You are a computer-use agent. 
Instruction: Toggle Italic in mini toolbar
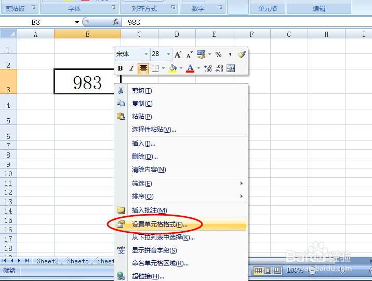(131, 68)
